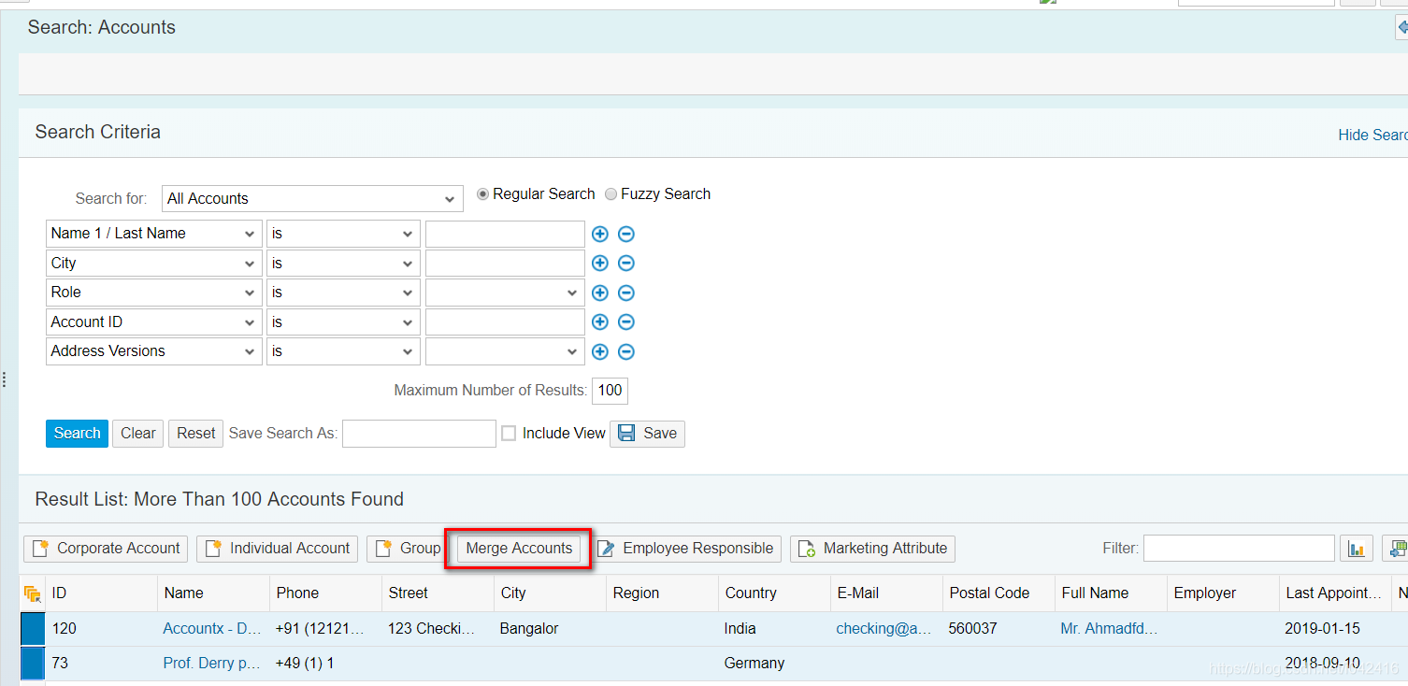
Task: Open the Role value dropdown
Action: tap(505, 293)
